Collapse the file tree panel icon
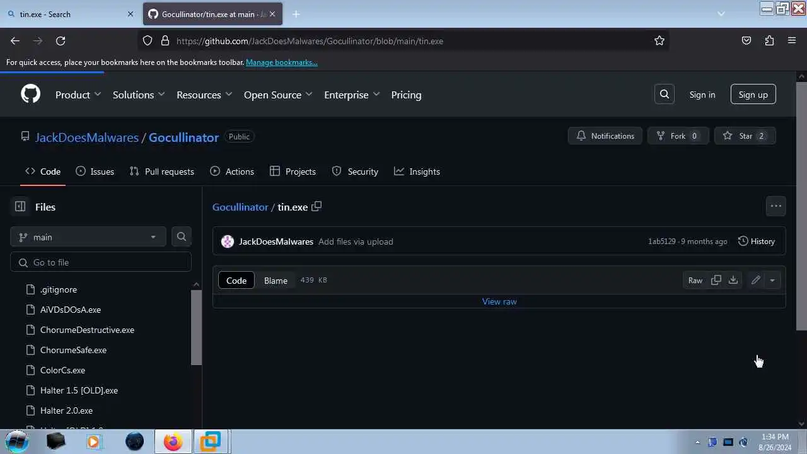Viewport: 807px width, 454px height. 20,207
